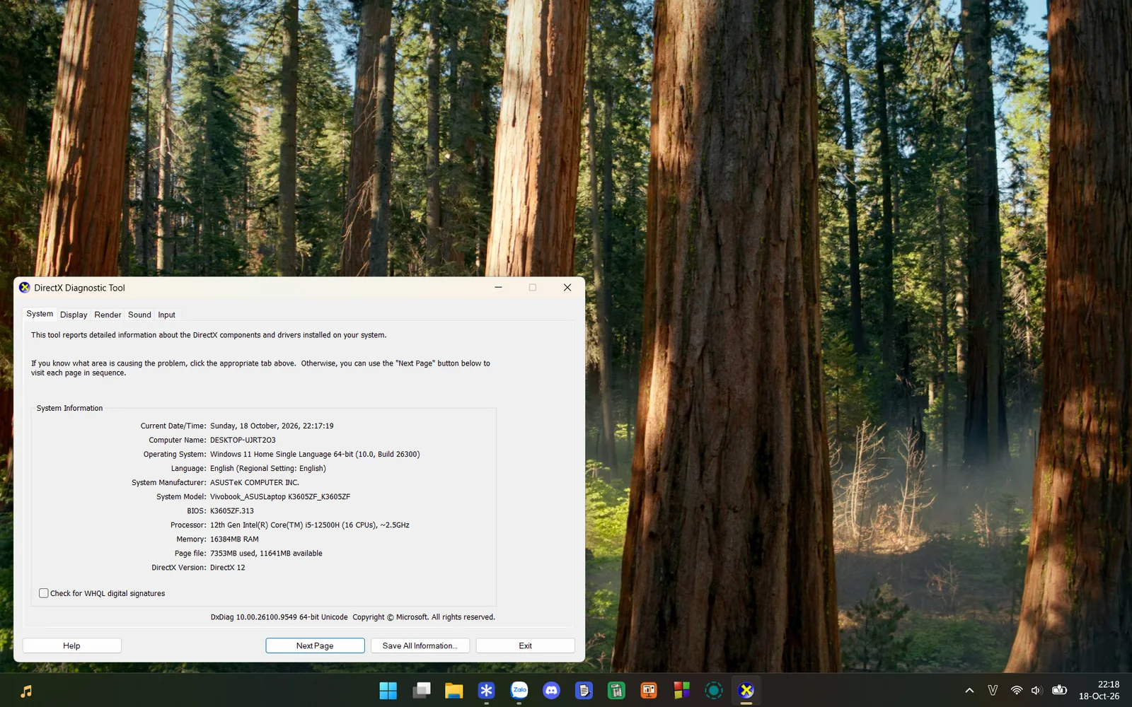Click the Windows 11 Home operating system text
The height and width of the screenshot is (707, 1132).
(x=315, y=454)
